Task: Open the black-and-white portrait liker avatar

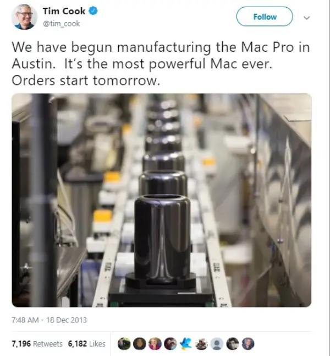Action: 233,343
